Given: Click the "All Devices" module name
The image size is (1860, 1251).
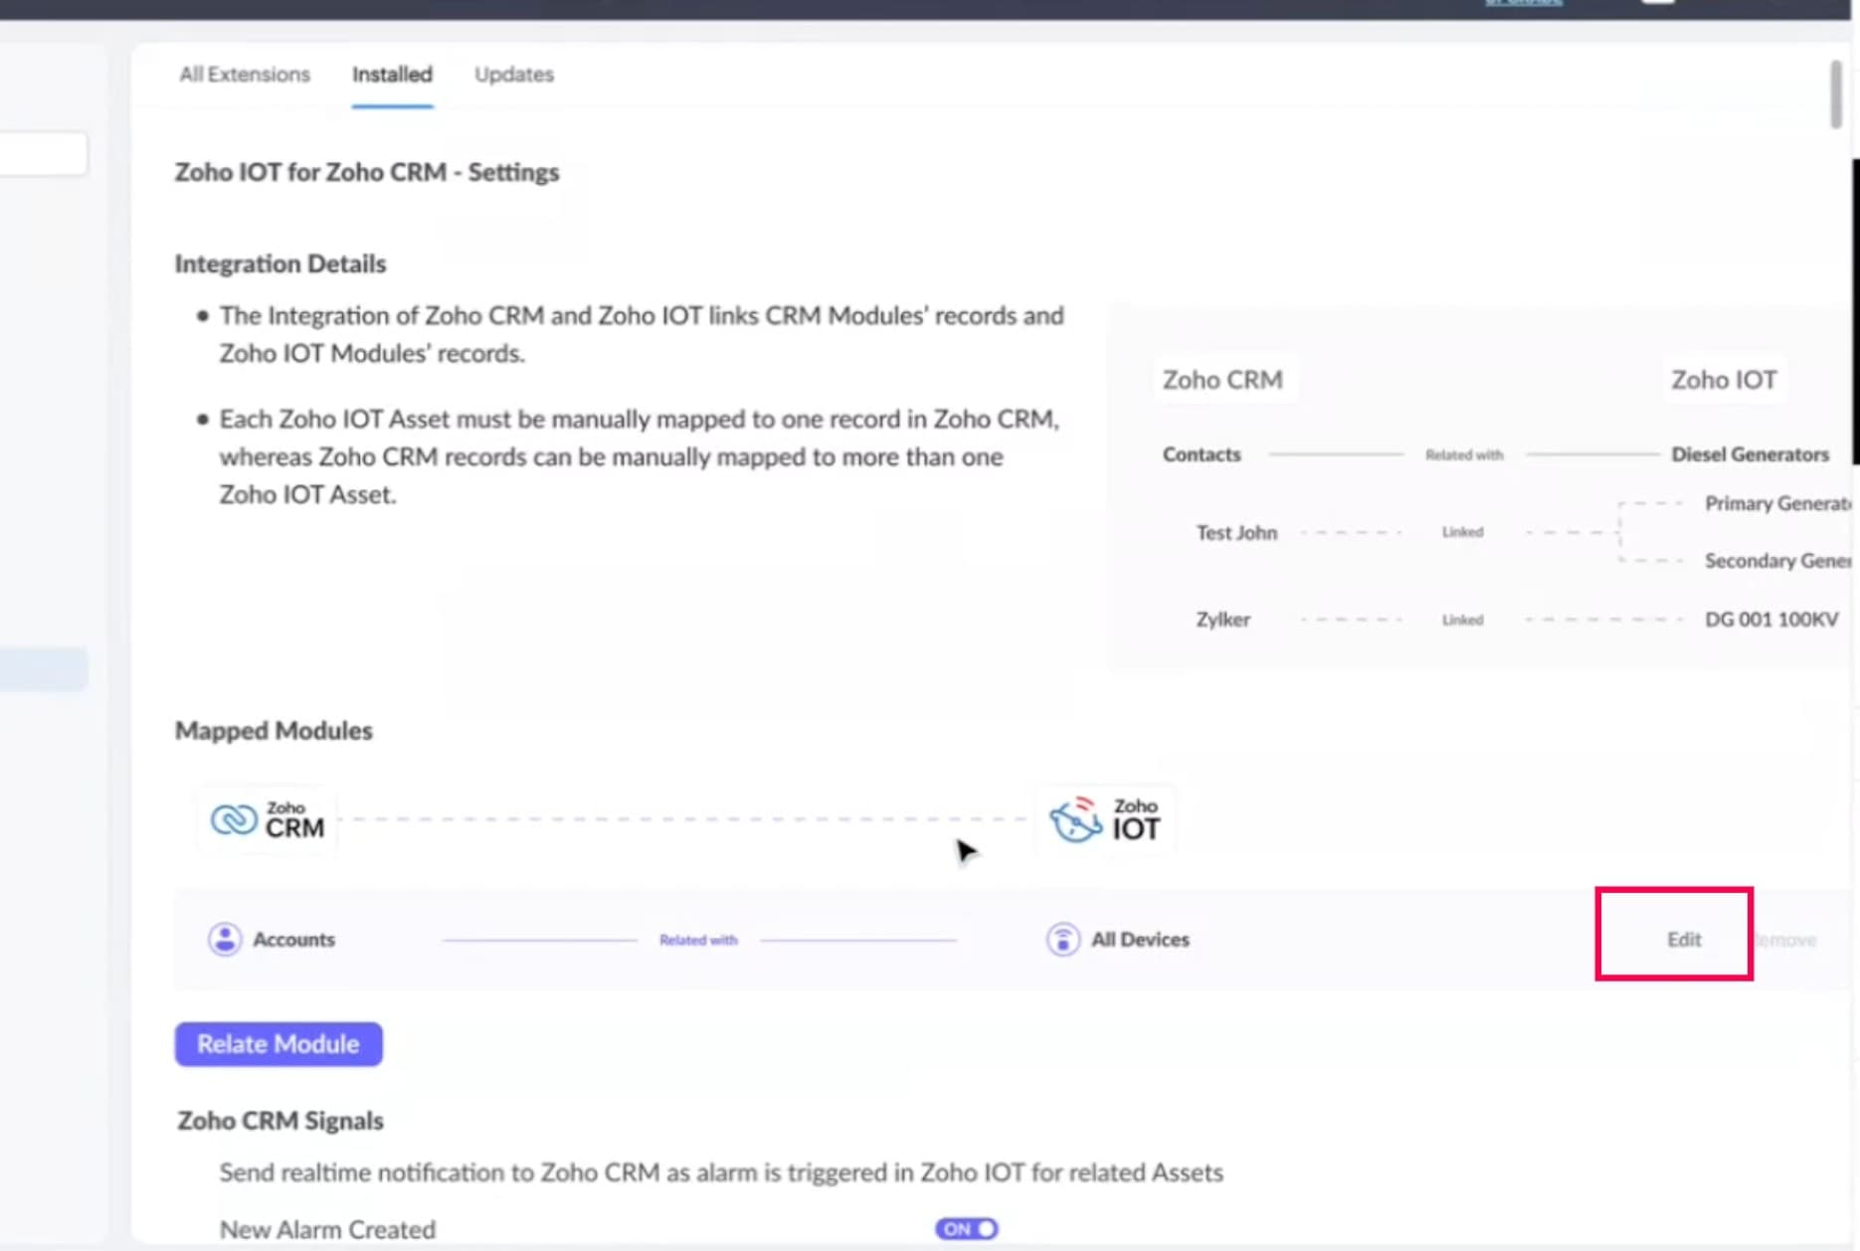Looking at the screenshot, I should (1140, 940).
